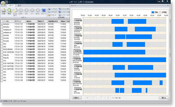Viewport: 175px width, 107px height.
Task: Sort by the ノード名 column header
Action: click(x=9, y=21)
